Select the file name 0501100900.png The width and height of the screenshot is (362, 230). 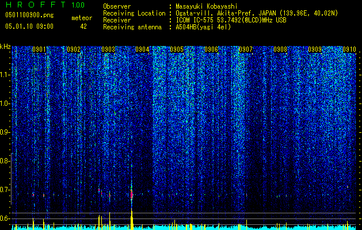click(x=29, y=15)
